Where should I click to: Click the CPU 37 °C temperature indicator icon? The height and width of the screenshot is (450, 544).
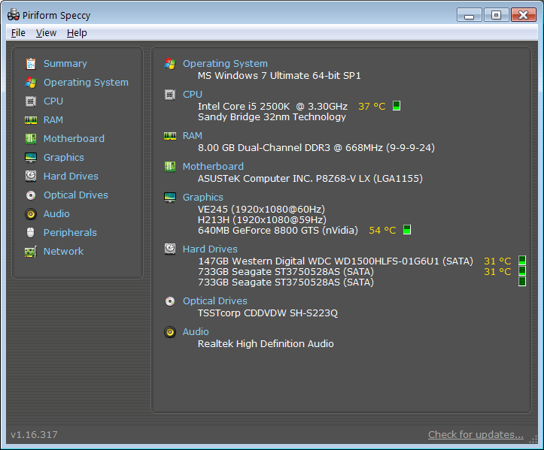point(397,106)
